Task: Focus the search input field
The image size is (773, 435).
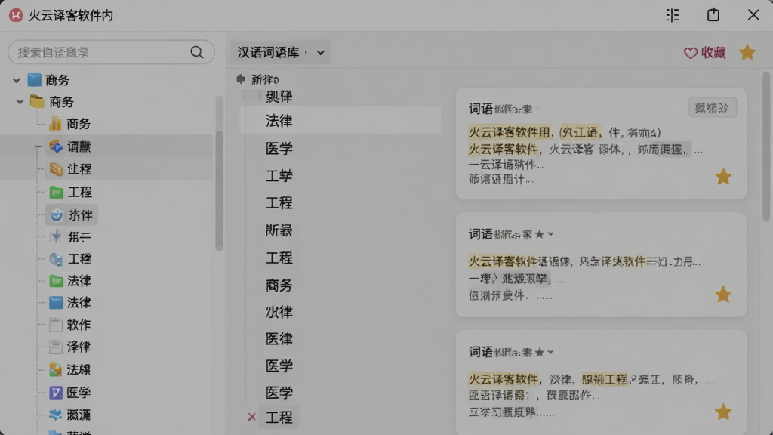Action: [x=112, y=52]
